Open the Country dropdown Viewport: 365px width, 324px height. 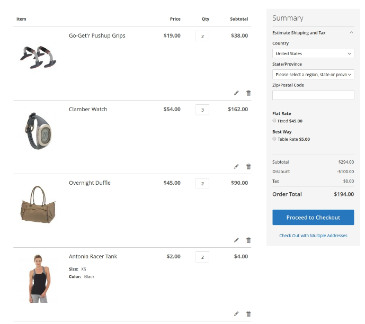point(313,53)
